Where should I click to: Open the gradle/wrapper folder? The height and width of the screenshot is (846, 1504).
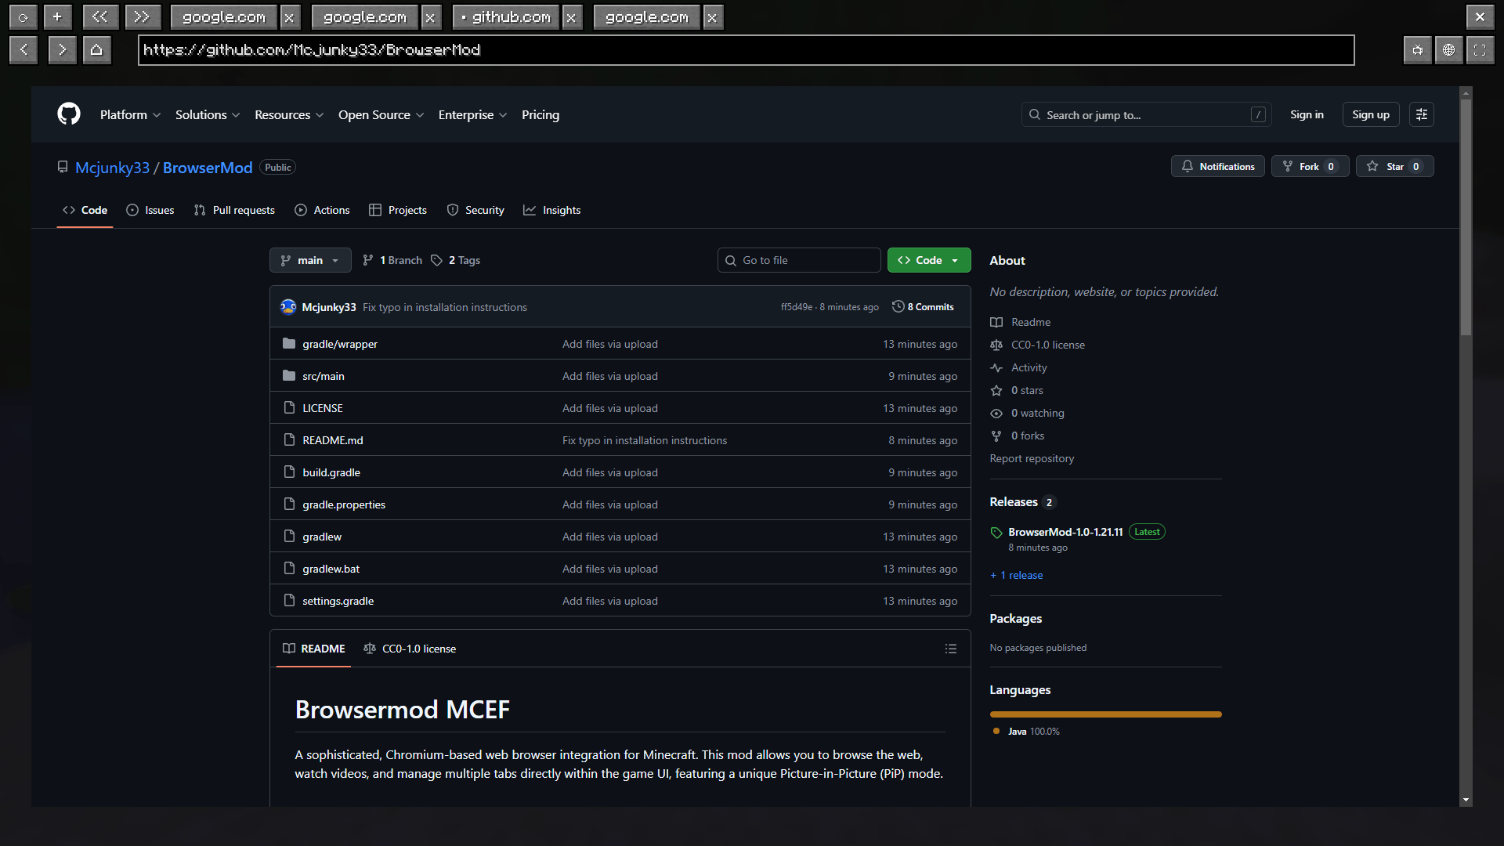pyautogui.click(x=339, y=344)
